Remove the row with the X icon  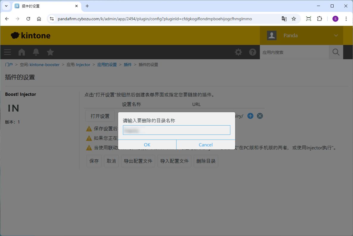point(260,116)
